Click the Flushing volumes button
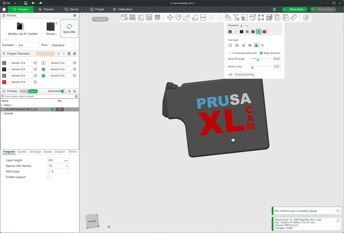This screenshot has height=233, width=344. [x=45, y=54]
